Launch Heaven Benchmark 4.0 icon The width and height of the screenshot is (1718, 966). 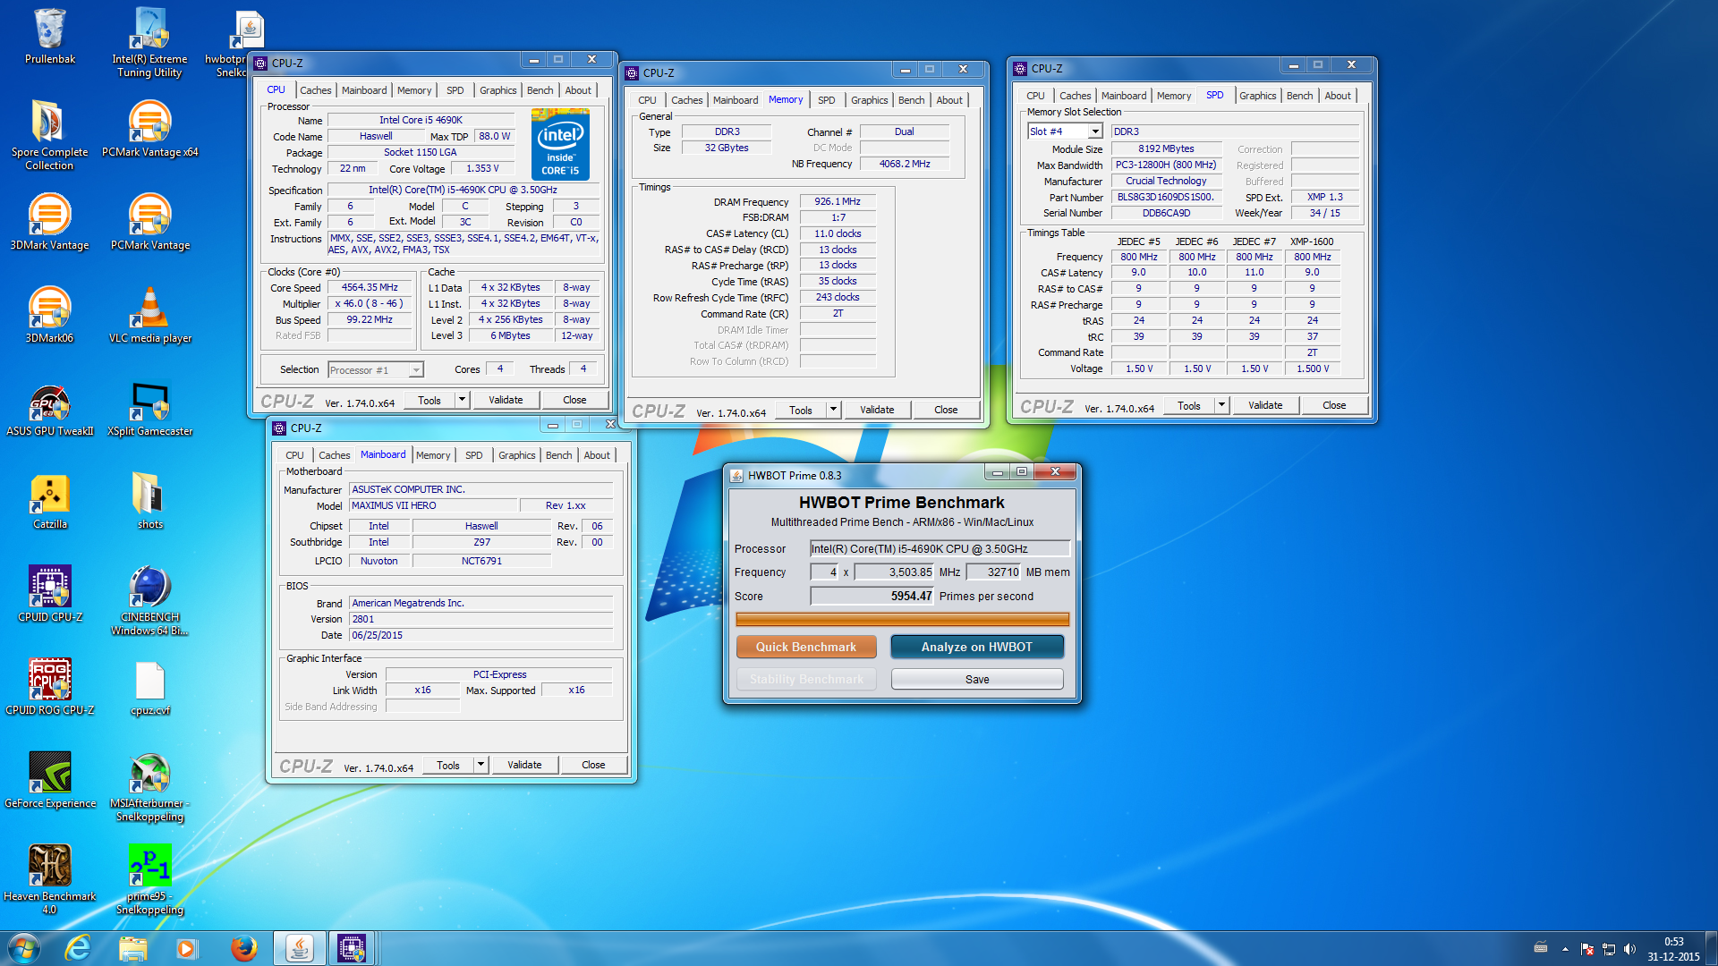(x=50, y=879)
